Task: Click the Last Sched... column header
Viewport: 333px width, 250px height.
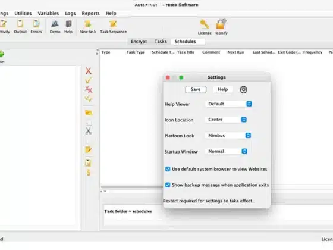Action: pyautogui.click(x=264, y=52)
